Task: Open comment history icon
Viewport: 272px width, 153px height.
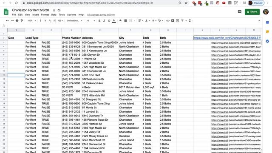Action: coord(240,12)
